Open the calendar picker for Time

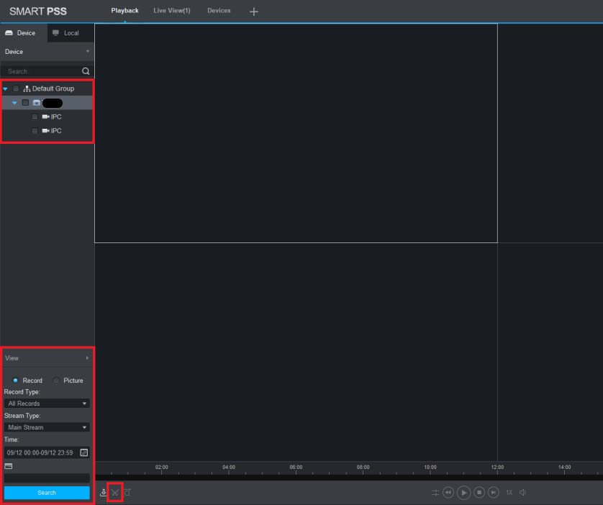coord(84,452)
